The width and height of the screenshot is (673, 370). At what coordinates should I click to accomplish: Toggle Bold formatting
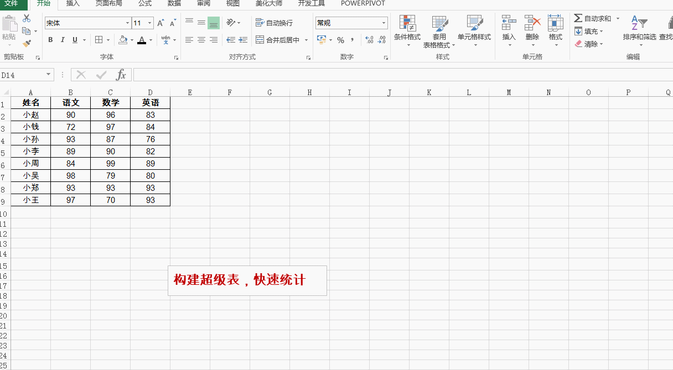pyautogui.click(x=50, y=40)
